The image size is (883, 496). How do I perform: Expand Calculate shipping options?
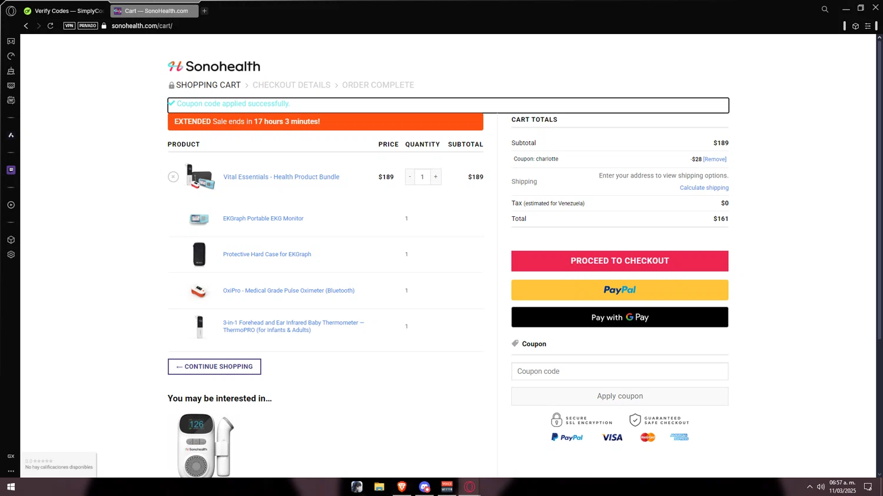(704, 188)
